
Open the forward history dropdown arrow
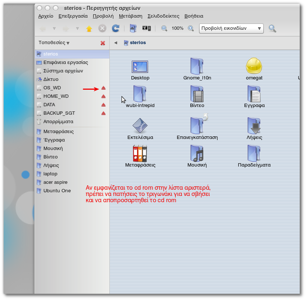pyautogui.click(x=77, y=28)
